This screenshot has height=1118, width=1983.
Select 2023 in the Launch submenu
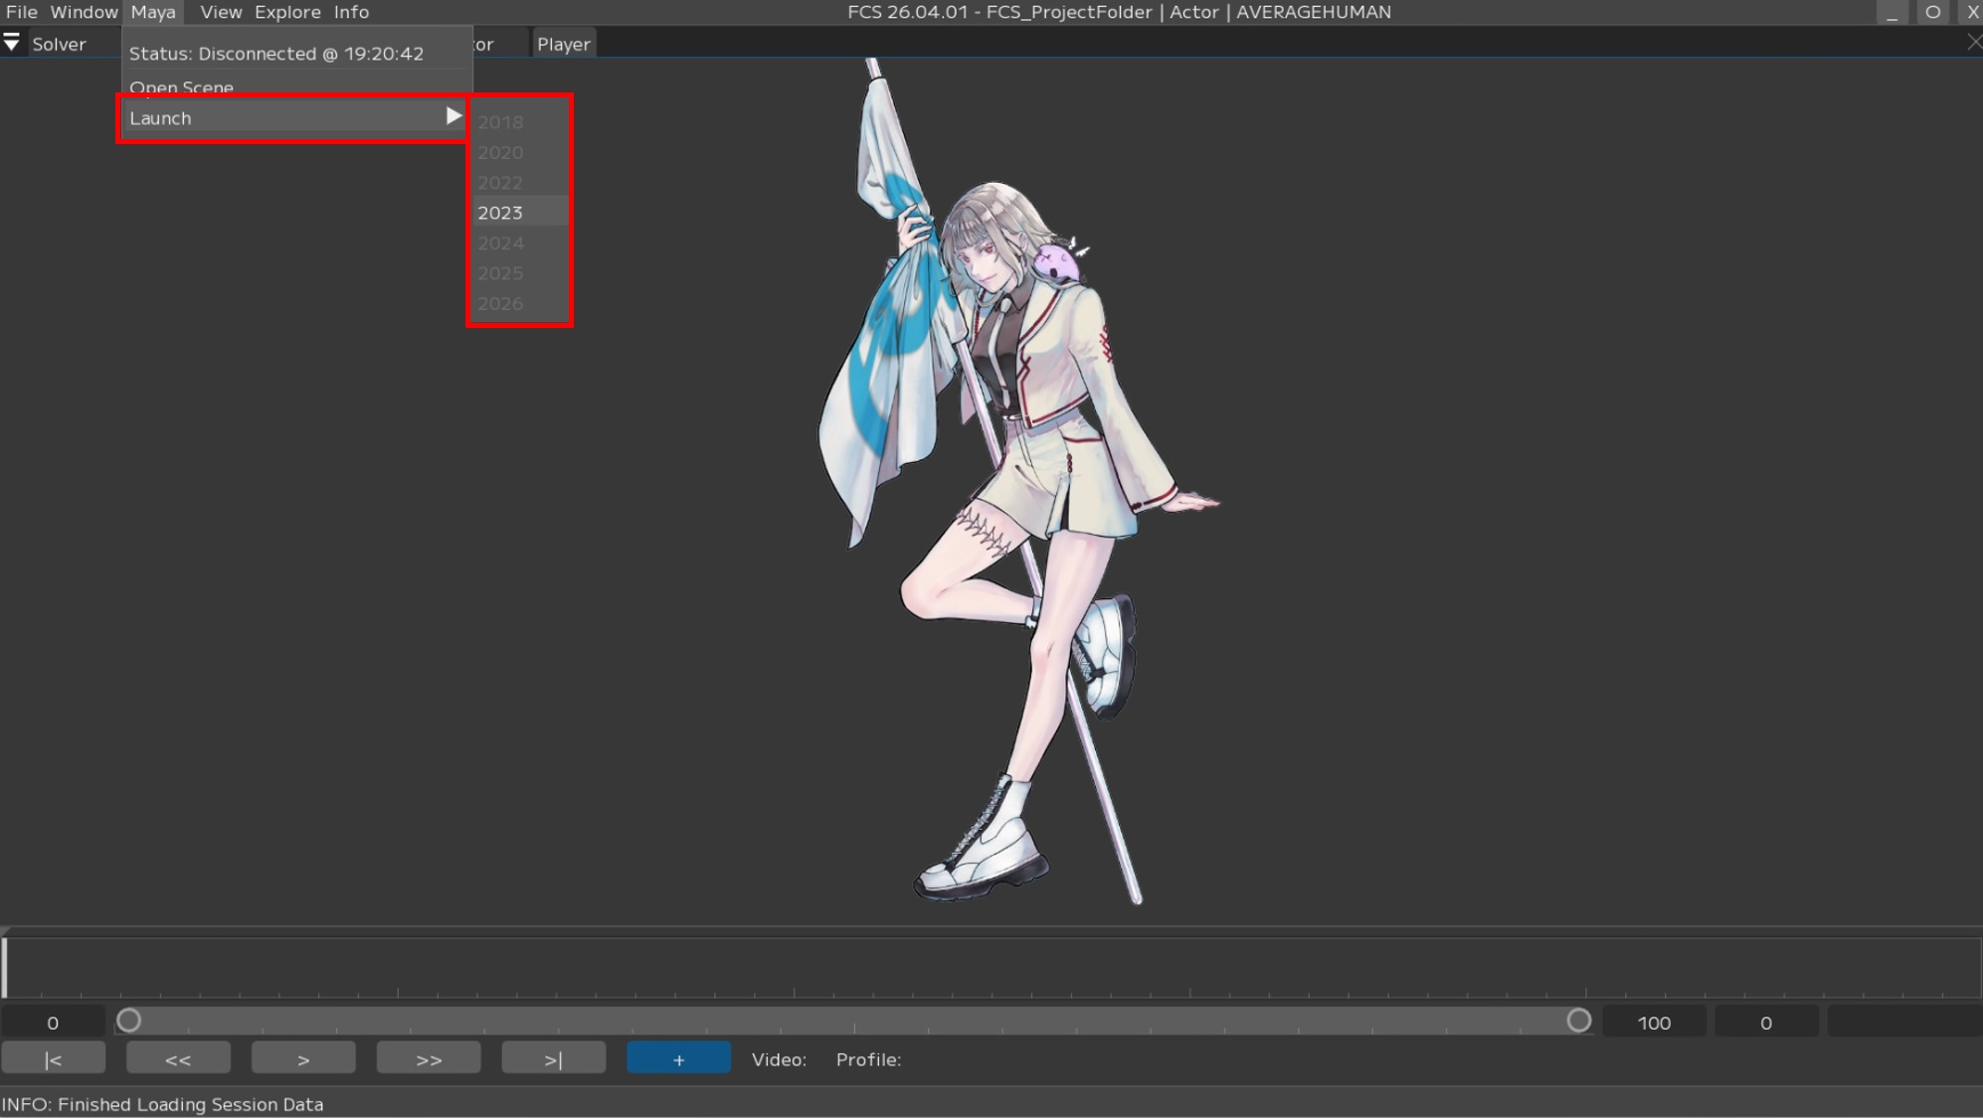pyautogui.click(x=500, y=213)
